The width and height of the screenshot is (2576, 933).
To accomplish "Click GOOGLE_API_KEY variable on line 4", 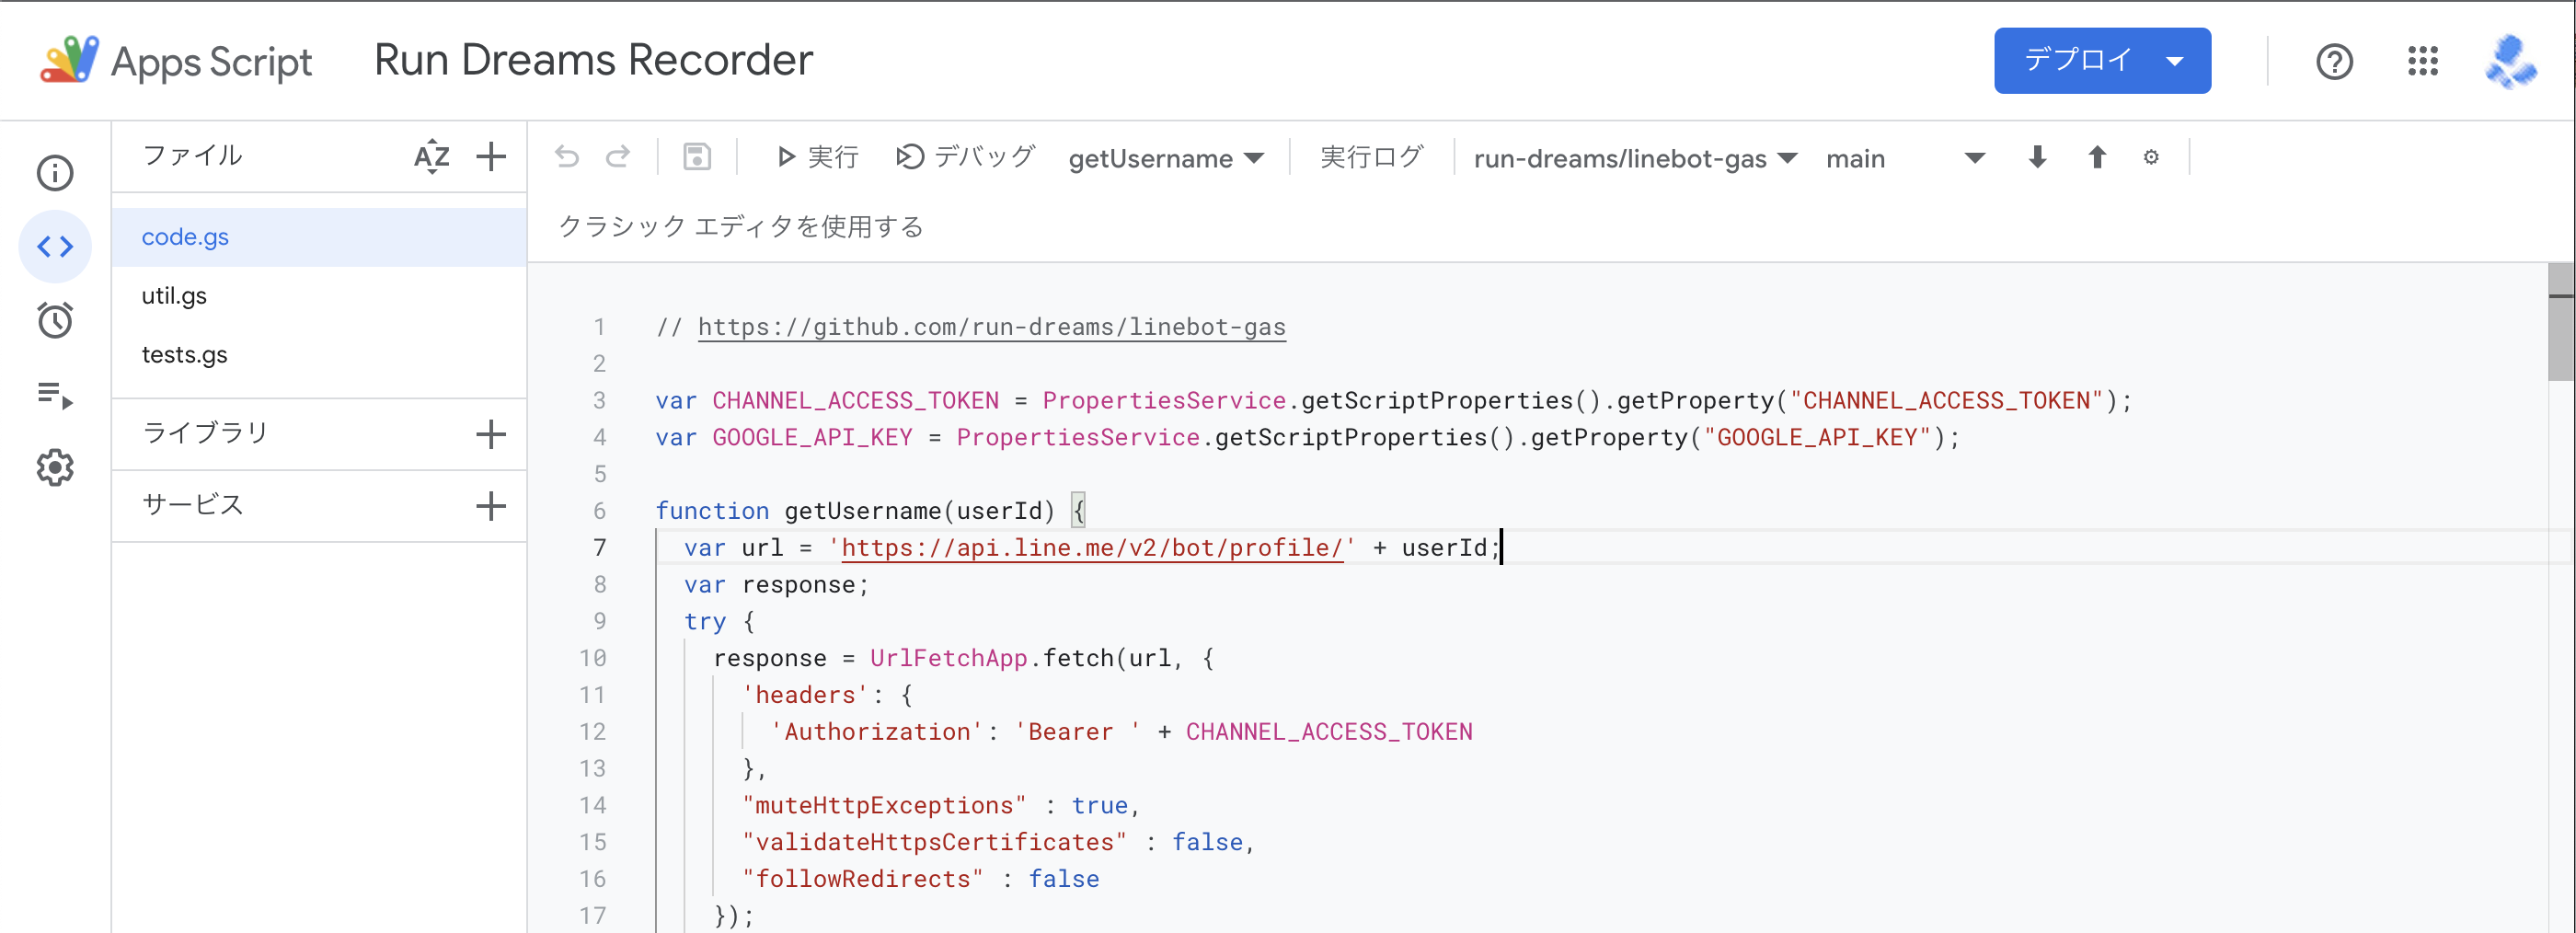I will coord(812,437).
